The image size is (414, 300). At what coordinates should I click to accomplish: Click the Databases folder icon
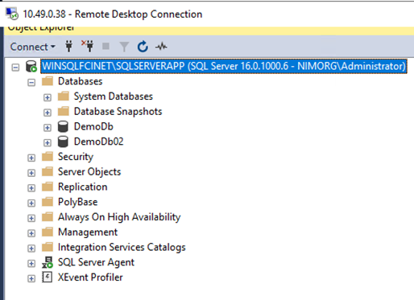[x=48, y=81]
